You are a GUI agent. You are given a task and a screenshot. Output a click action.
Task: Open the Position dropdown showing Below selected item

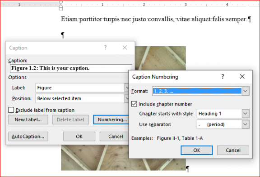point(82,98)
